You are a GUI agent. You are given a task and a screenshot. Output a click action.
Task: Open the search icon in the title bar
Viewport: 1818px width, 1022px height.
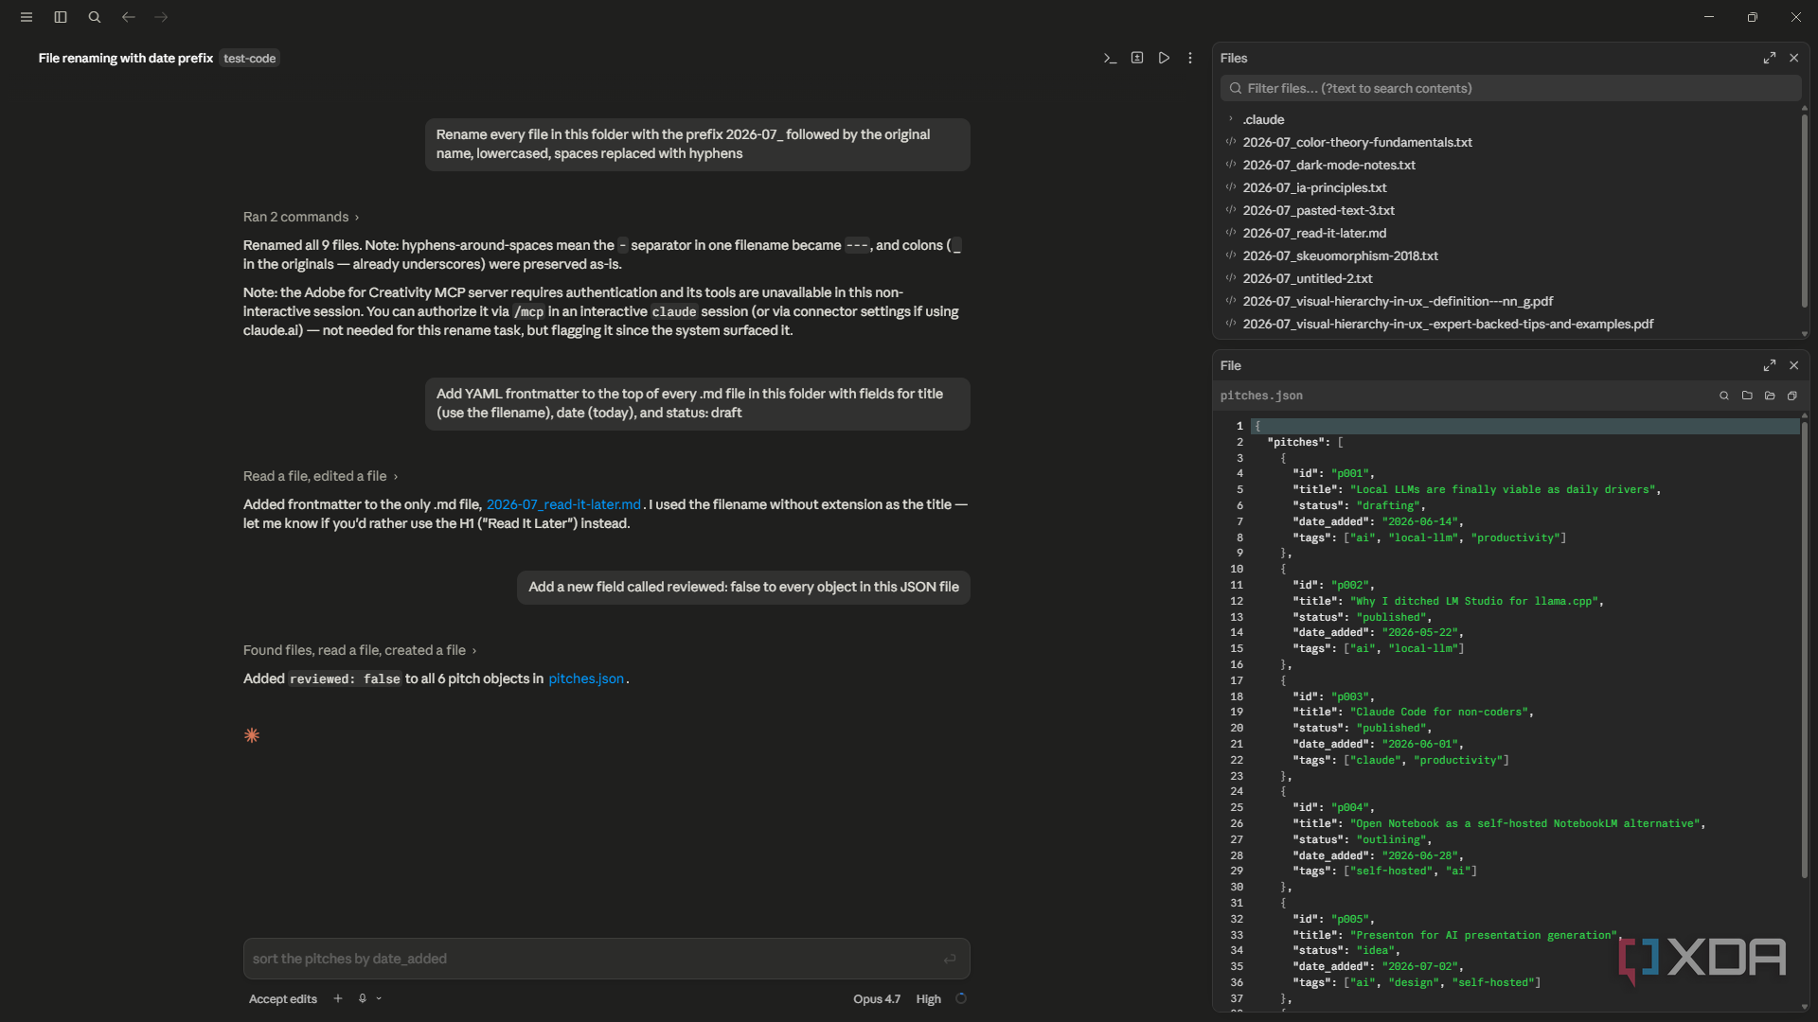click(x=95, y=17)
